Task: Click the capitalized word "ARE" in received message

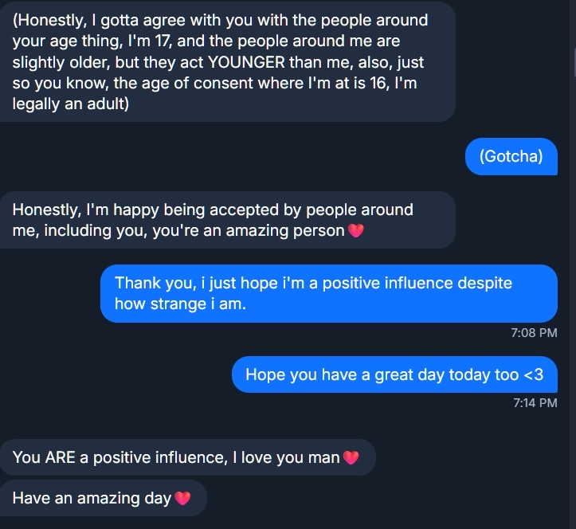Action: 61,457
